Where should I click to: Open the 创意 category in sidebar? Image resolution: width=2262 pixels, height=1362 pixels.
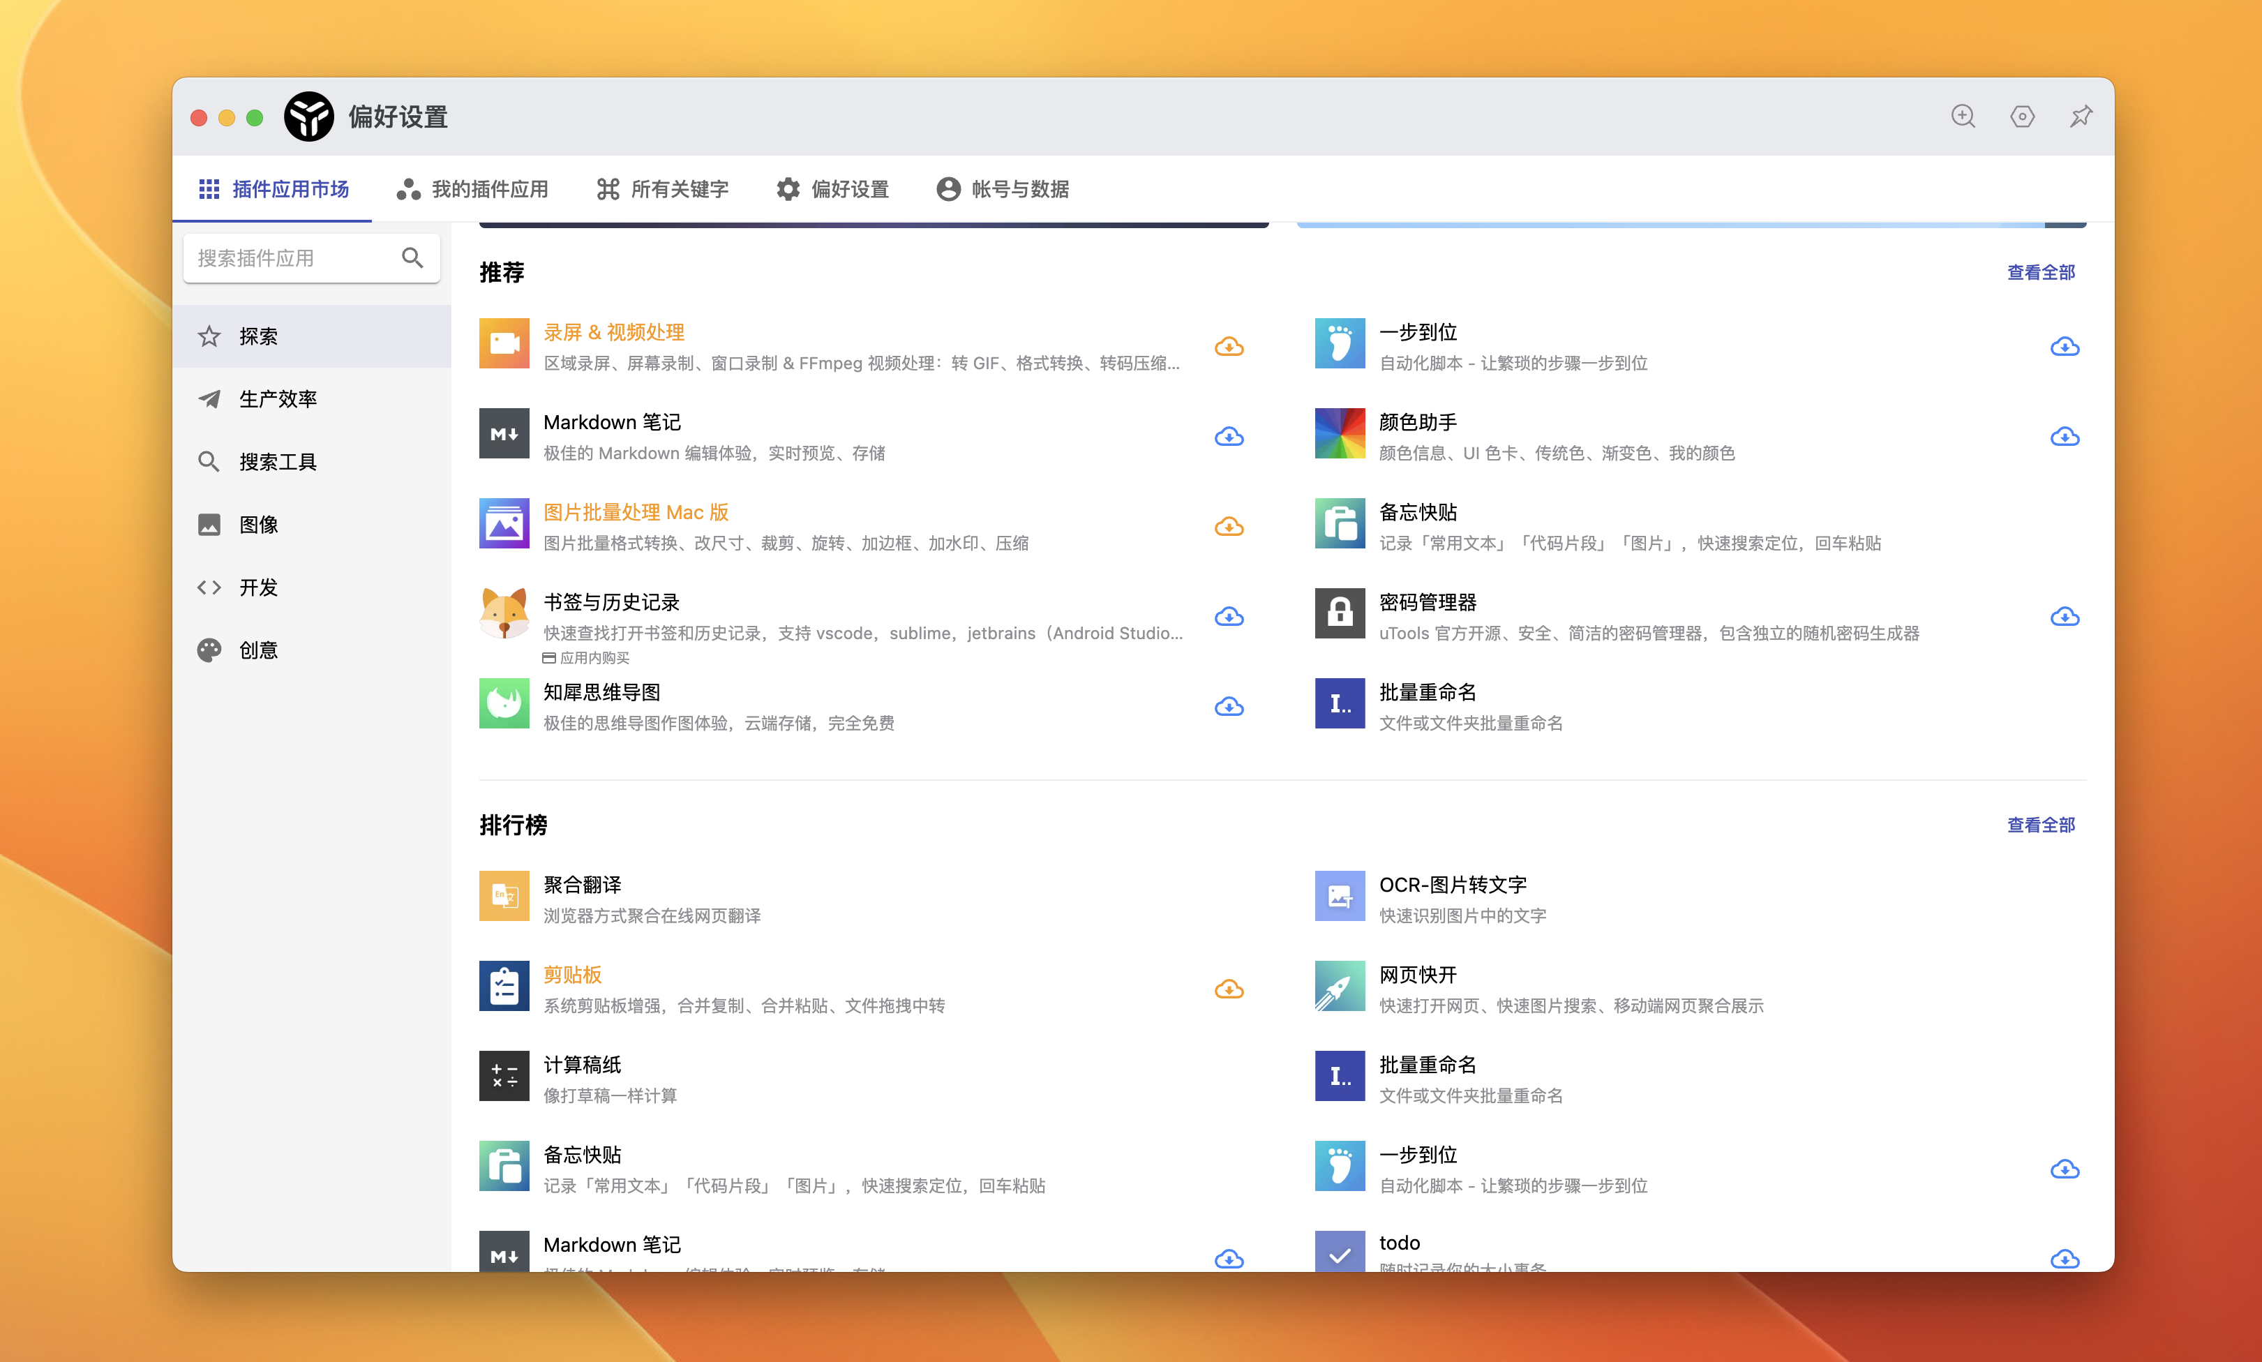(x=258, y=651)
